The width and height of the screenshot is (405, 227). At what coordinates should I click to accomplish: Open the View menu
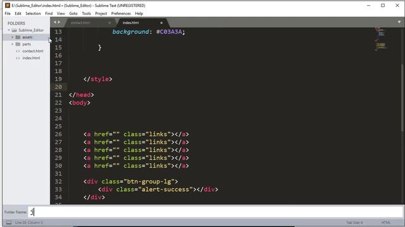pos(61,13)
